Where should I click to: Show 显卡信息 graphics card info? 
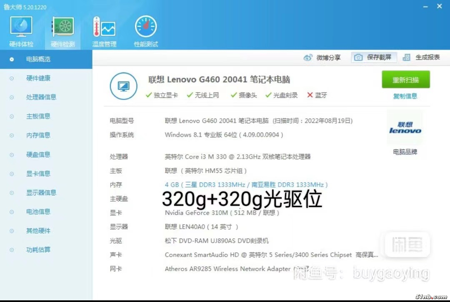(x=38, y=174)
